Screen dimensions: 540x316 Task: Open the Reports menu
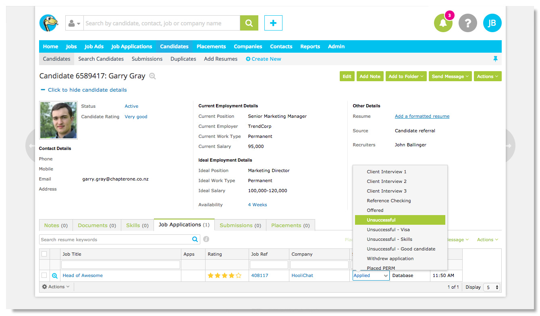(310, 46)
